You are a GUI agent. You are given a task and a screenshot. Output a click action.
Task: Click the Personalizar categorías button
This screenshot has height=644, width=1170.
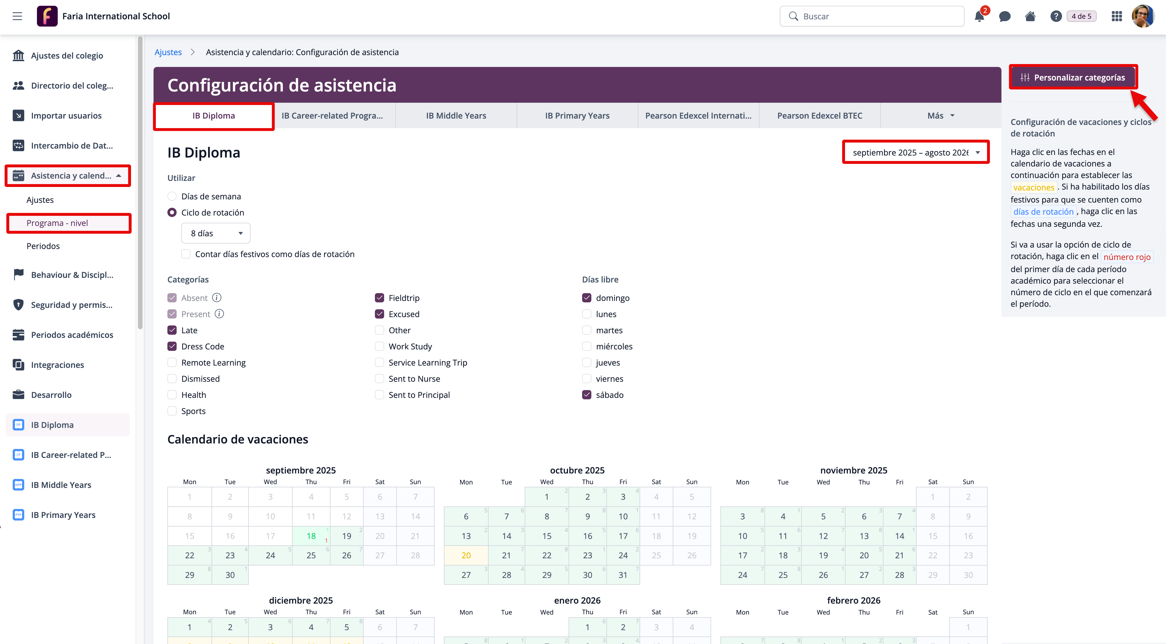click(1073, 78)
